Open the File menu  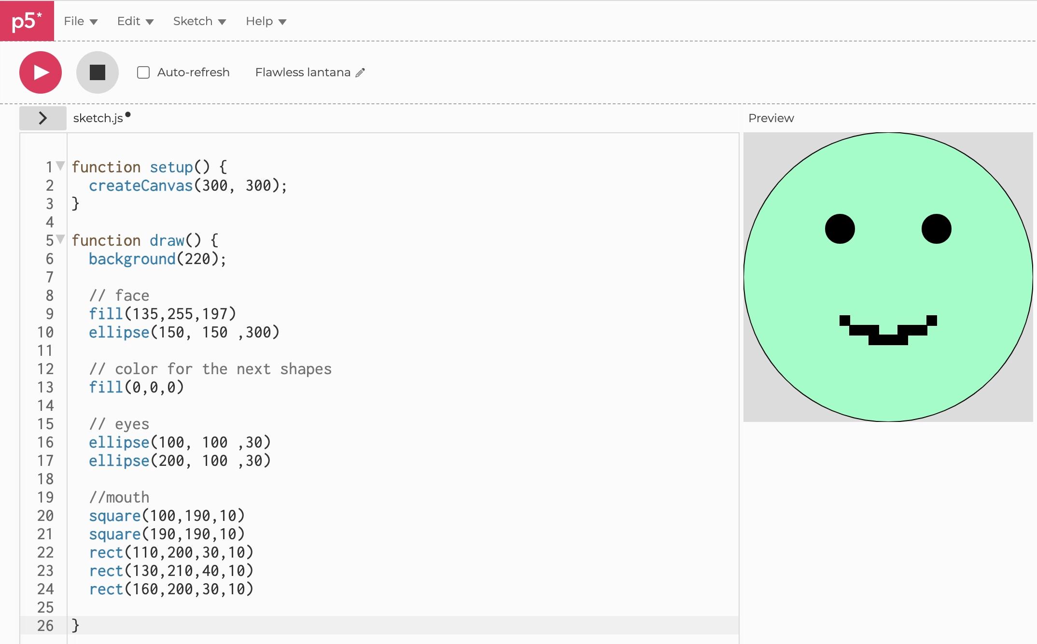(x=80, y=21)
